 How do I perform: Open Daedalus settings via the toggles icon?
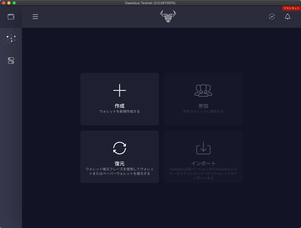coord(11,60)
